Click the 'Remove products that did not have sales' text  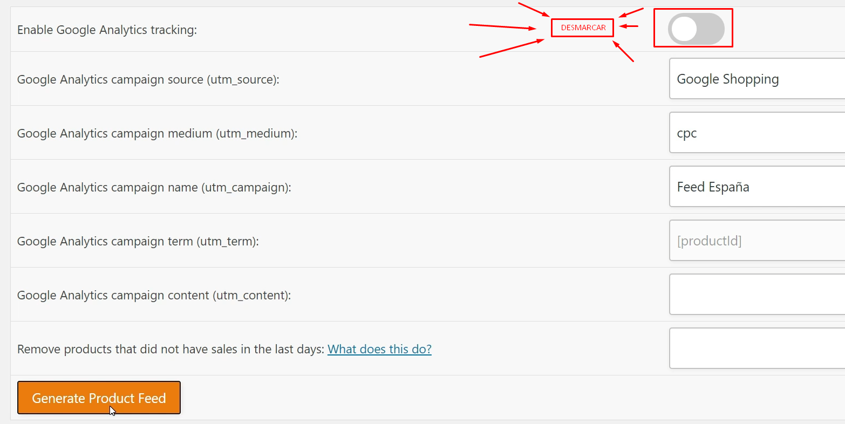[171, 349]
